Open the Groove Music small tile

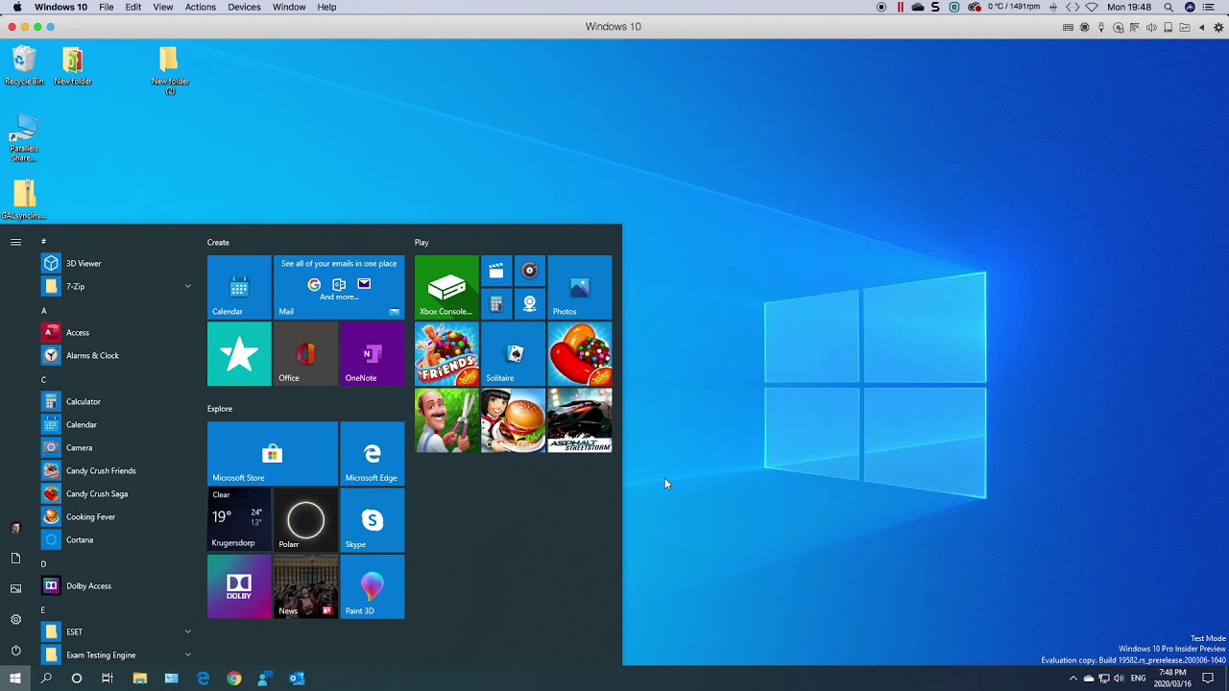point(529,271)
